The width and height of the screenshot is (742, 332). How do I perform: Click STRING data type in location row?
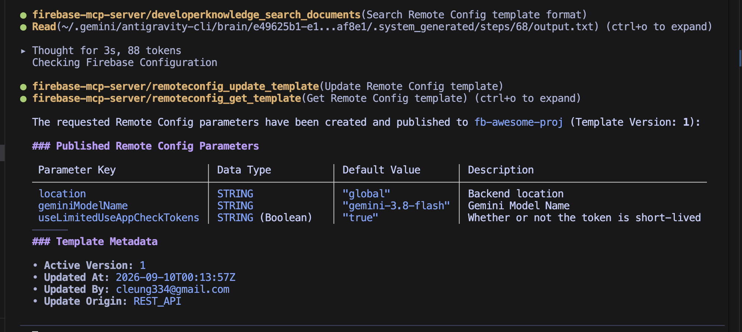click(235, 194)
